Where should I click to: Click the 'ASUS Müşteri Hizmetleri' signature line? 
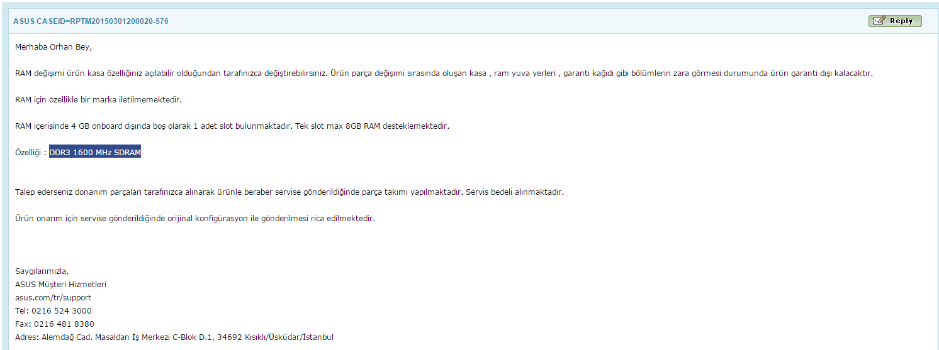60,285
